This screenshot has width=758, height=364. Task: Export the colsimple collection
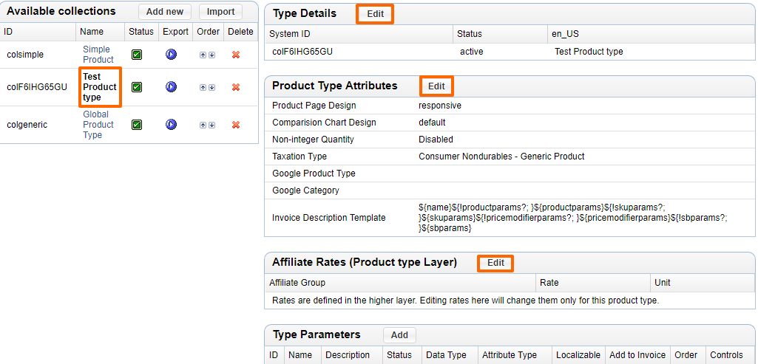tap(171, 55)
